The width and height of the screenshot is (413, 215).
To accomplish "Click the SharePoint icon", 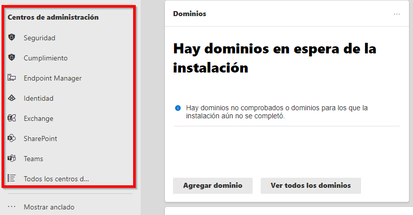I will pyautogui.click(x=12, y=138).
